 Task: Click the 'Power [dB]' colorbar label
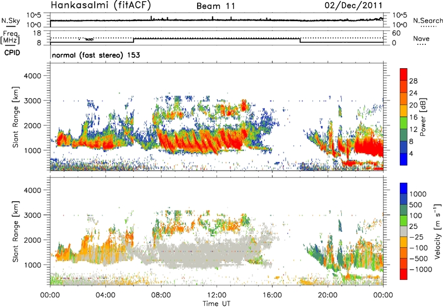pyautogui.click(x=423, y=117)
